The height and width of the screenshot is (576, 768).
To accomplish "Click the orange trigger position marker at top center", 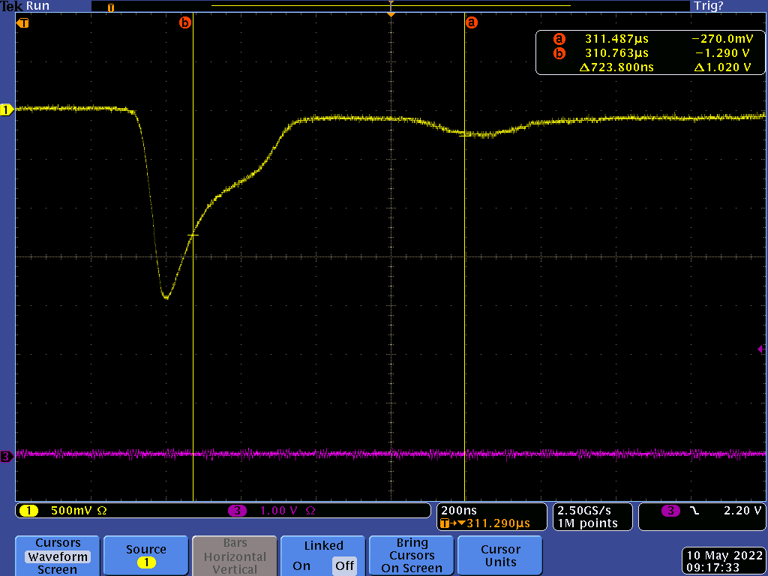I will 391,13.
